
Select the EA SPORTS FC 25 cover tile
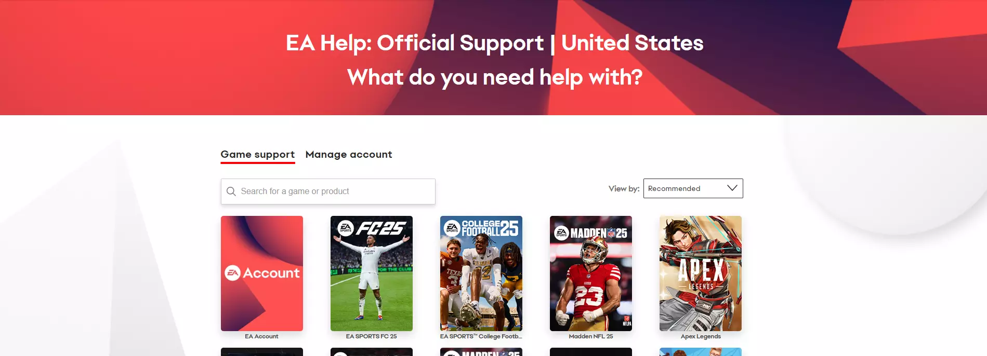click(372, 273)
